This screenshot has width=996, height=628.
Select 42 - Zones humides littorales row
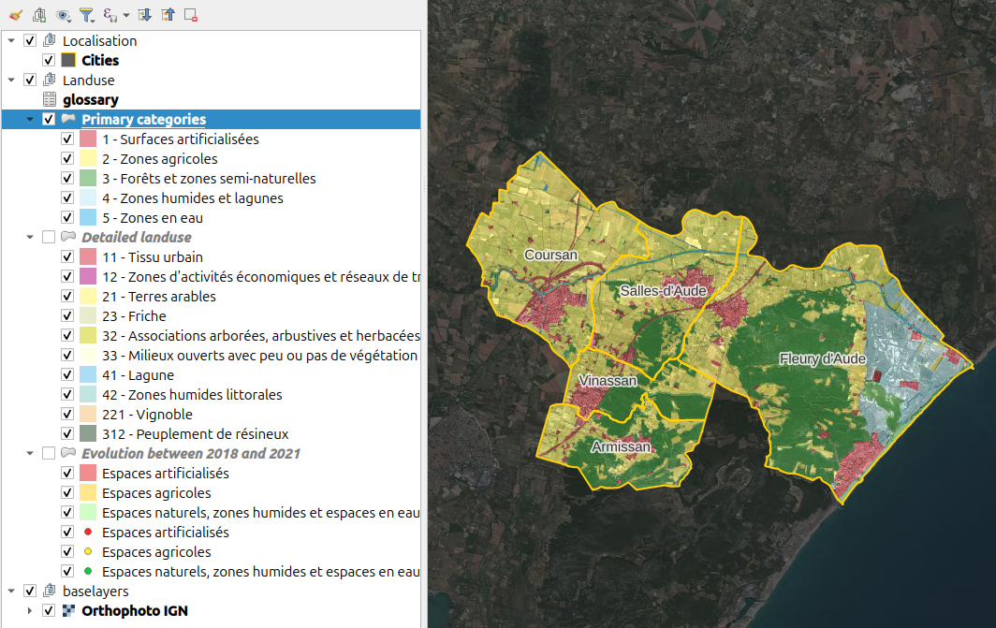pos(192,394)
